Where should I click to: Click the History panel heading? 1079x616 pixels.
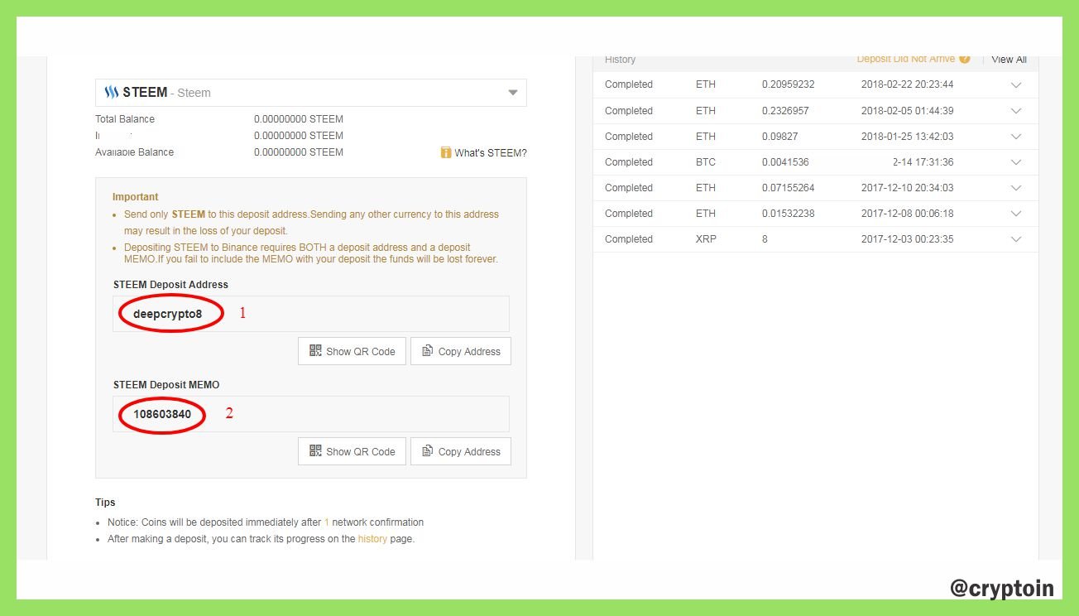tap(620, 60)
